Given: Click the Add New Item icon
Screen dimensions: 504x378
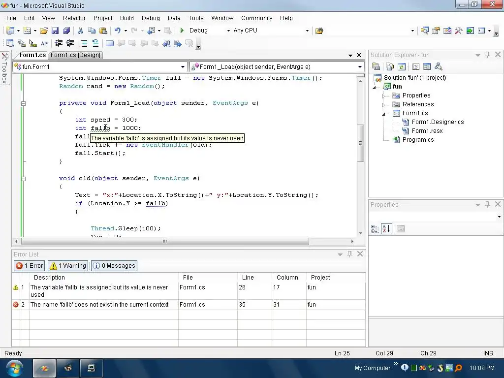Looking at the screenshot, I should coord(28,31).
